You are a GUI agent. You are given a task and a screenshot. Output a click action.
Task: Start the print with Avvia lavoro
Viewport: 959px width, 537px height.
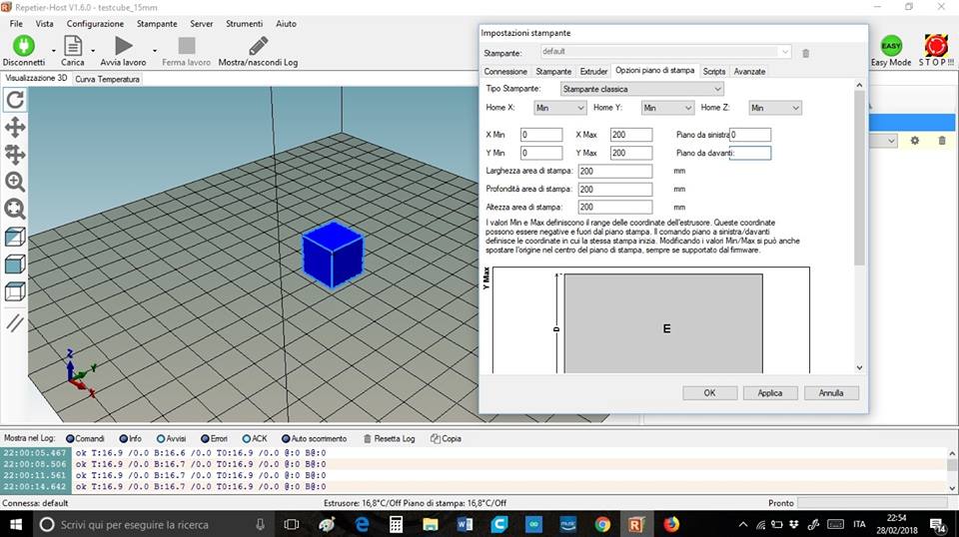(124, 46)
